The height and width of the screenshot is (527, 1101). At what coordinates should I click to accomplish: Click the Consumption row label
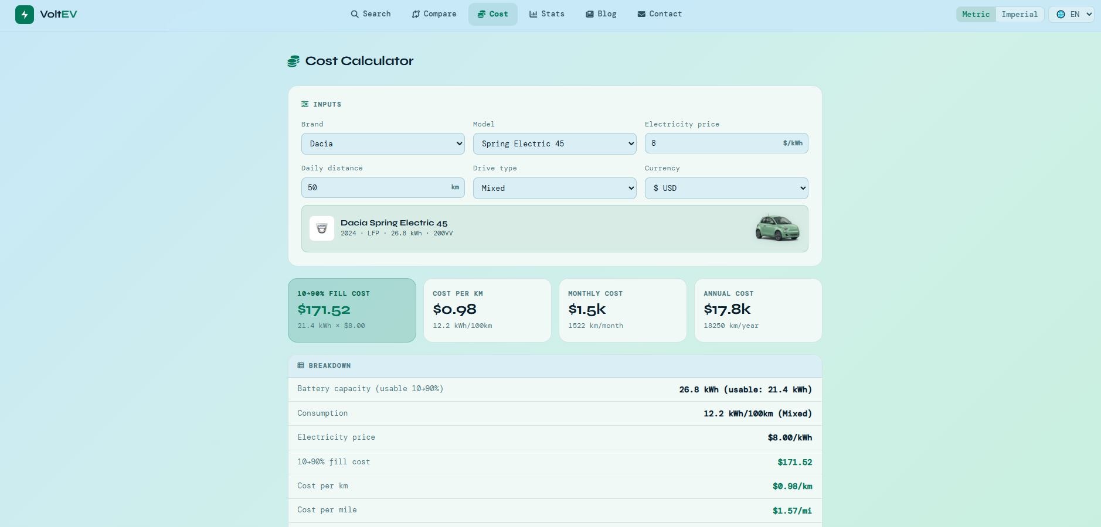tap(322, 413)
